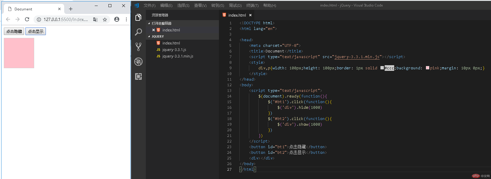Click the $('div').show(1000) code line
This screenshot has height=179, width=491.
(300, 124)
